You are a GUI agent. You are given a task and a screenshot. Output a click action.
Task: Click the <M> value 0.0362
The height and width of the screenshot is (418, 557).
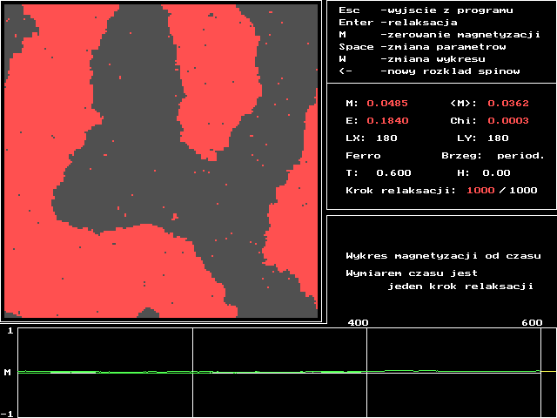point(508,104)
